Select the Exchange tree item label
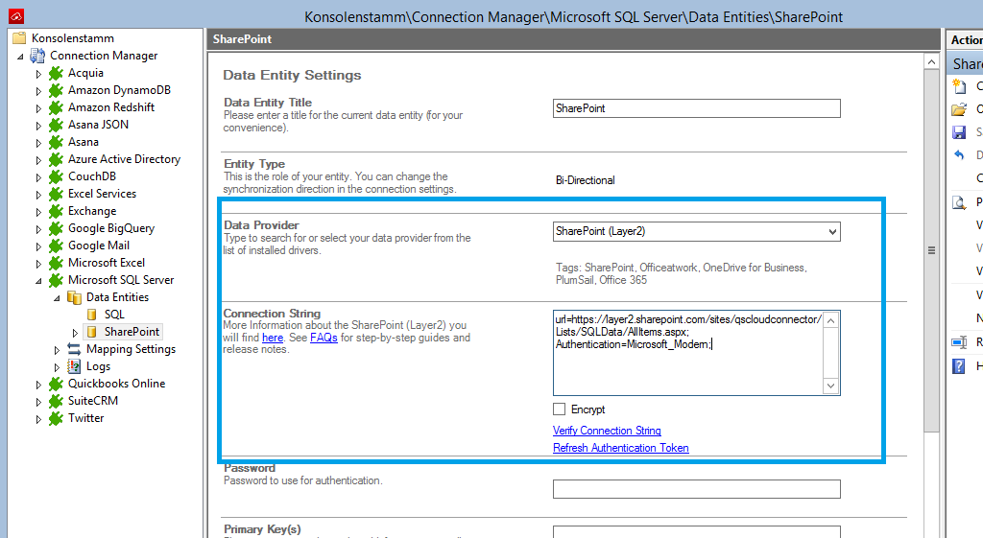This screenshot has height=538, width=983. point(92,211)
